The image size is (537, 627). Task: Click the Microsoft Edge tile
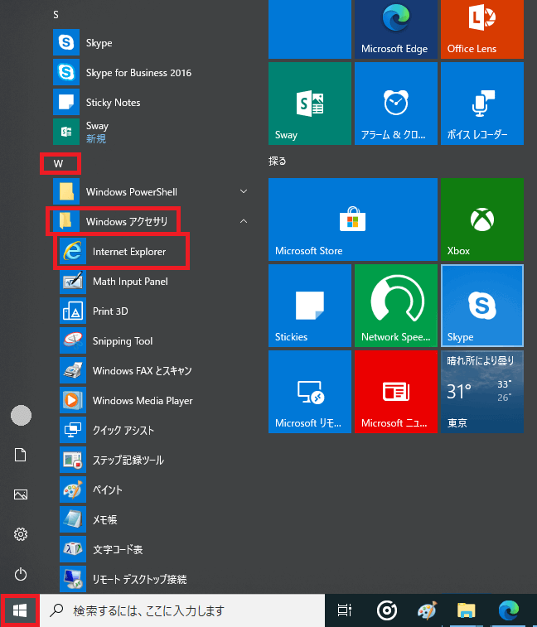pos(396,29)
